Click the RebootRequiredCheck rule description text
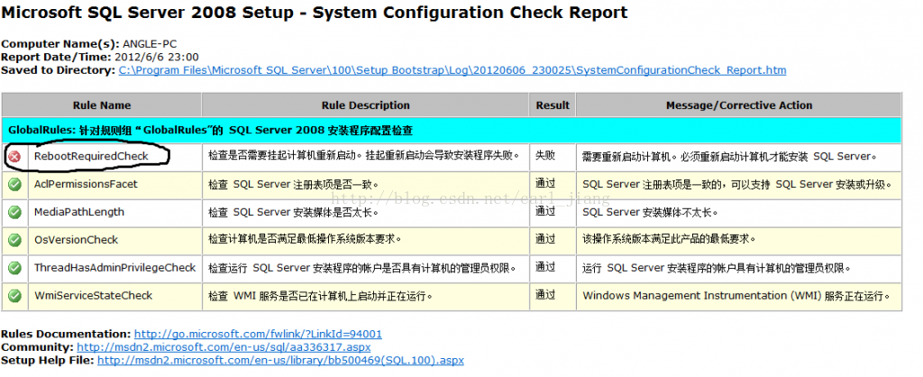This screenshot has width=923, height=377. [x=365, y=155]
